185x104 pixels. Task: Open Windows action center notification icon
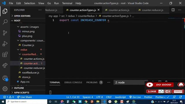tap(181, 101)
